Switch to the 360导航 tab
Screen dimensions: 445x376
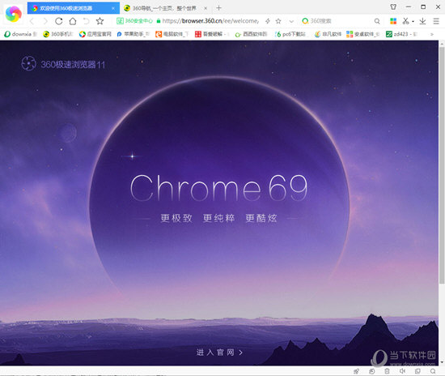[164, 8]
